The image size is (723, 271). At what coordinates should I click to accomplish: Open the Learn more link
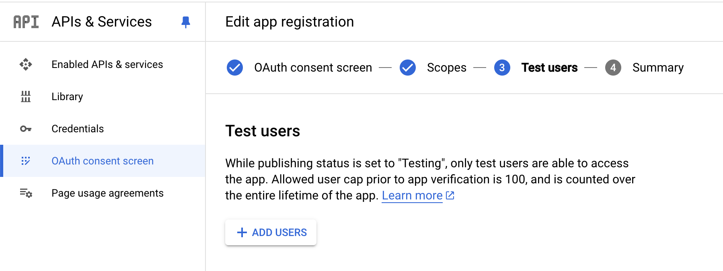[x=412, y=195]
